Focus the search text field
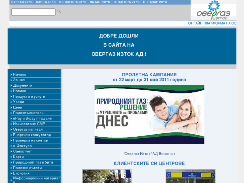The width and height of the screenshot is (244, 183). 33,12
